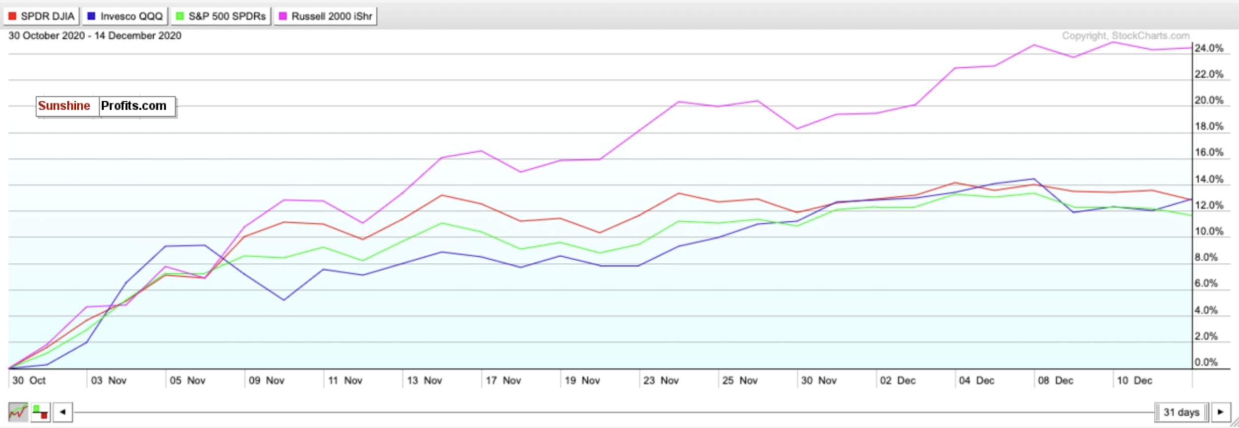
Task: Click the Sunshine label in the logo box
Action: (64, 106)
